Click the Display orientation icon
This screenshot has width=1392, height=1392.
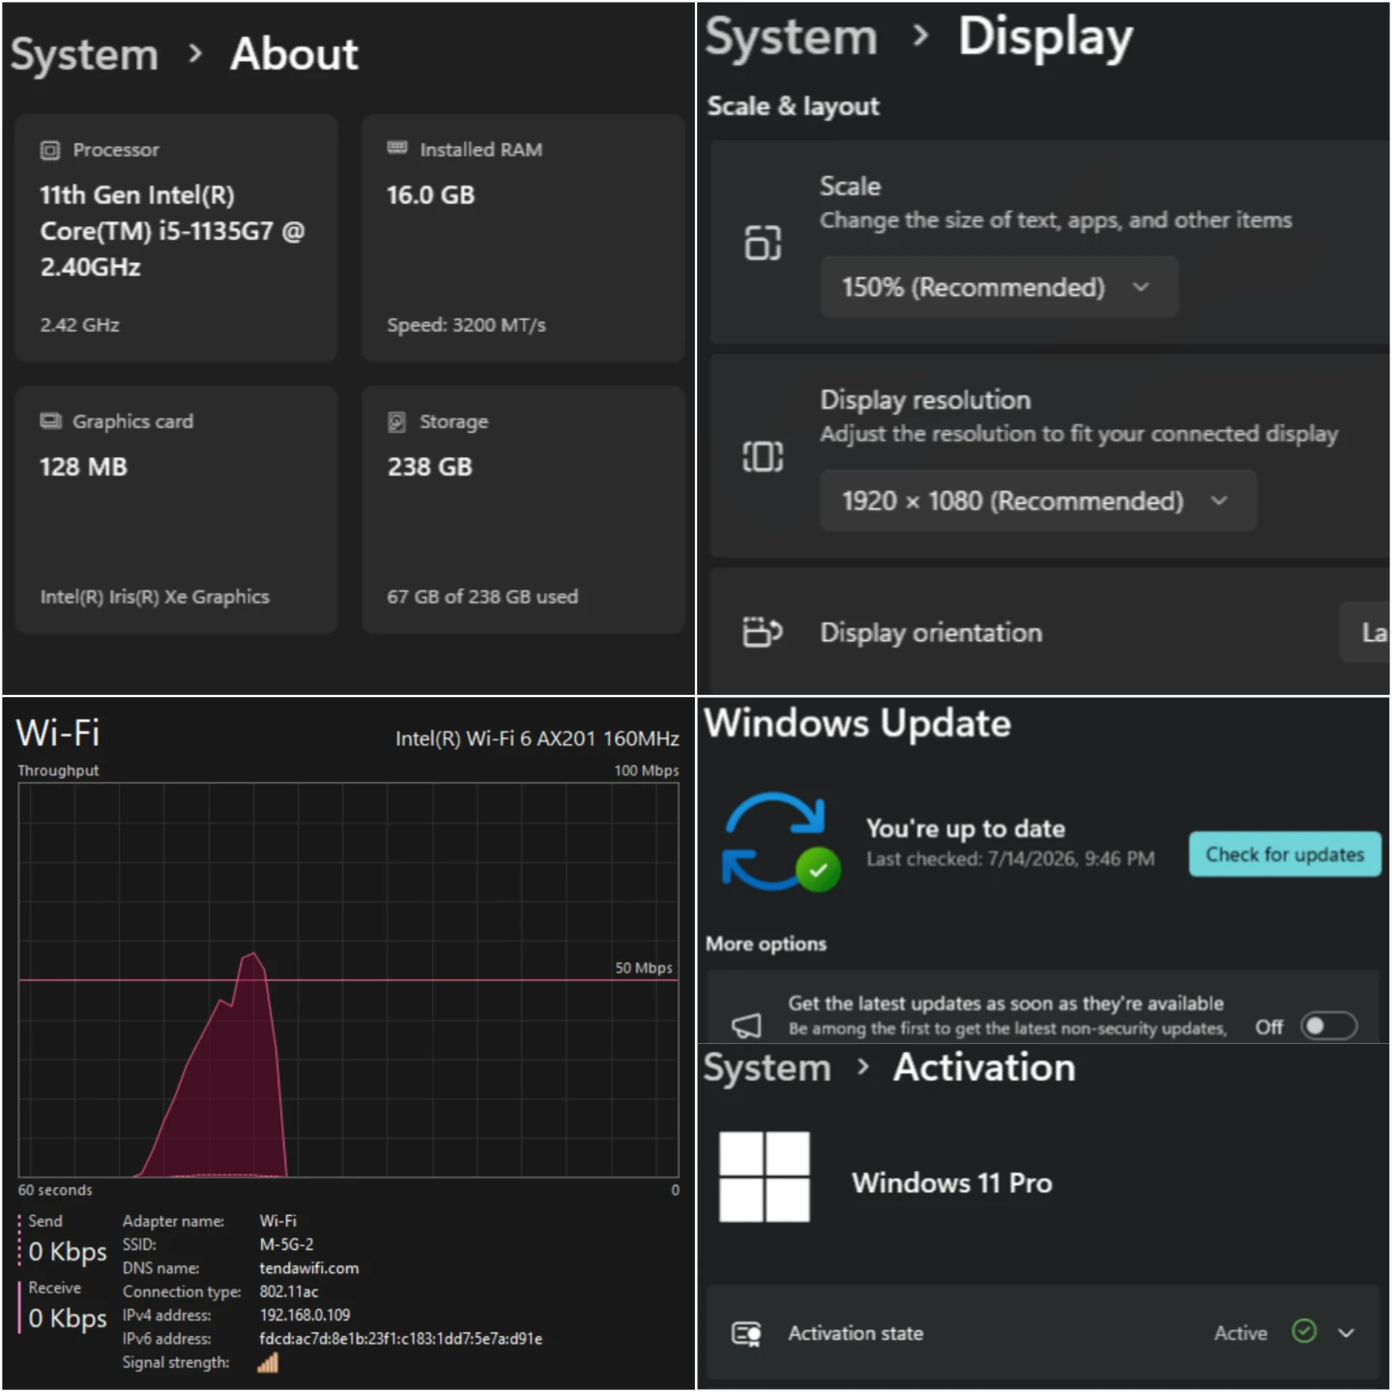pos(763,632)
